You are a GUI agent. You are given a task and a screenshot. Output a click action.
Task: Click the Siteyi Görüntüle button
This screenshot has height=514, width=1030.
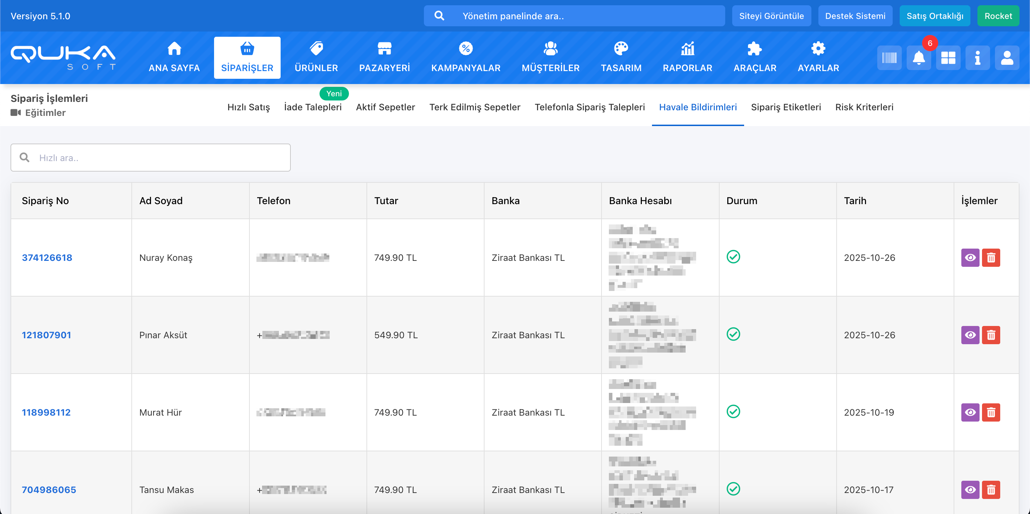pyautogui.click(x=771, y=16)
